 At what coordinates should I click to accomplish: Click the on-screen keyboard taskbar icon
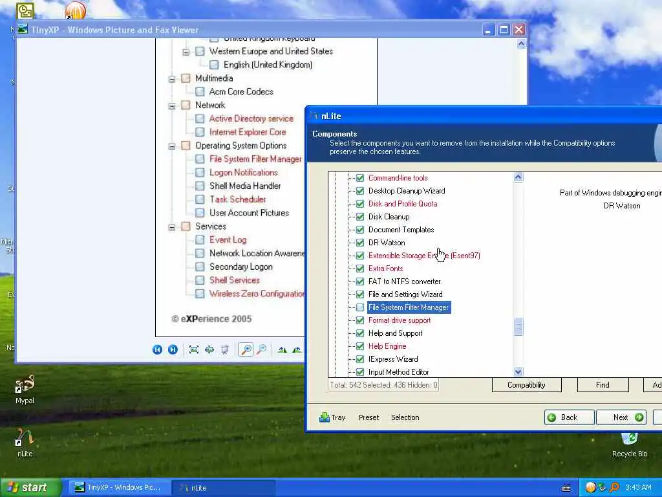(566, 488)
